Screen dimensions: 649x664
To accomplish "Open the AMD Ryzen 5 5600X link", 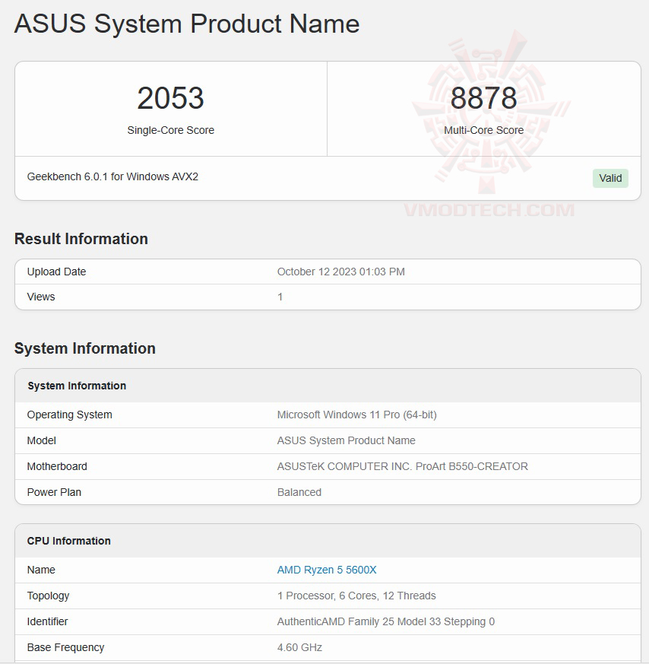I will (x=327, y=570).
